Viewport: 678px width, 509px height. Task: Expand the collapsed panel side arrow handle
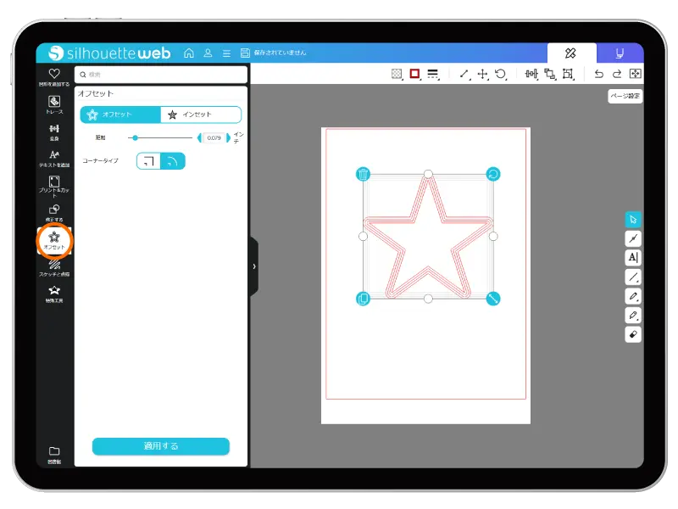(253, 266)
